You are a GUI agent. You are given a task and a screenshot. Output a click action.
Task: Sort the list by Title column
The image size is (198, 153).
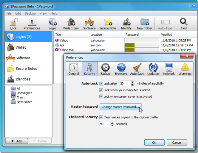pyautogui.click(x=72, y=35)
